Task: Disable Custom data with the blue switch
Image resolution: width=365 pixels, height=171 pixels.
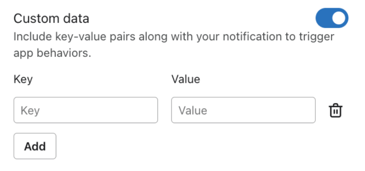Action: pos(331,18)
